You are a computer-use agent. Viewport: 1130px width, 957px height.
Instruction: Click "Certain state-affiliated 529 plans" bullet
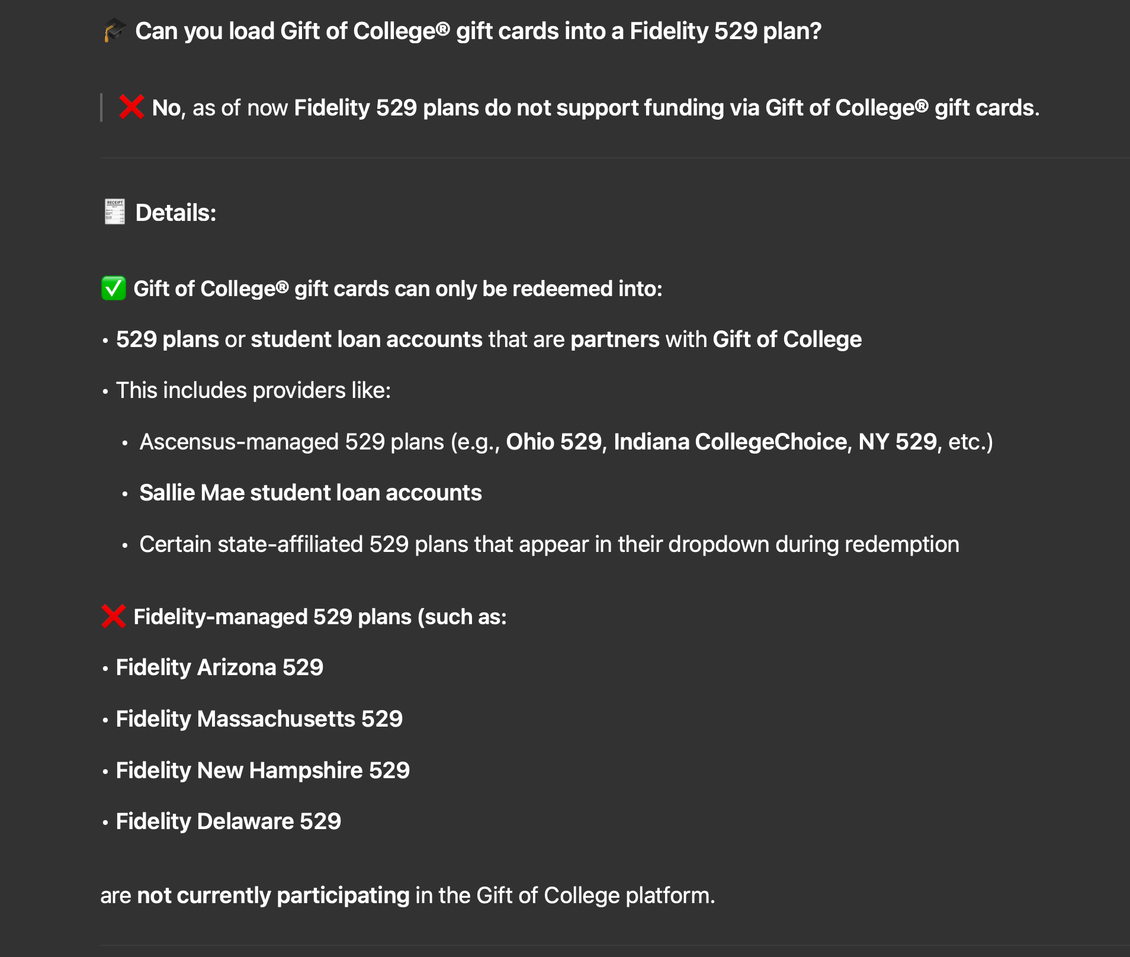(x=549, y=544)
